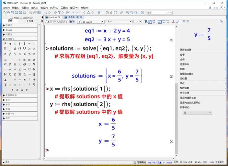Open the C 2D Input style dropdown
The width and height of the screenshot is (228, 166).
click(x=91, y=22)
